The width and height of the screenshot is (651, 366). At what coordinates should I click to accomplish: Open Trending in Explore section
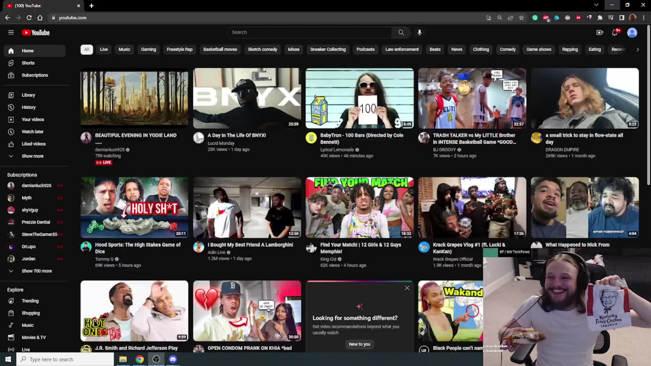pos(34,301)
